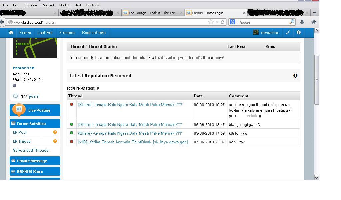Open the Markah menu

[65, 5]
